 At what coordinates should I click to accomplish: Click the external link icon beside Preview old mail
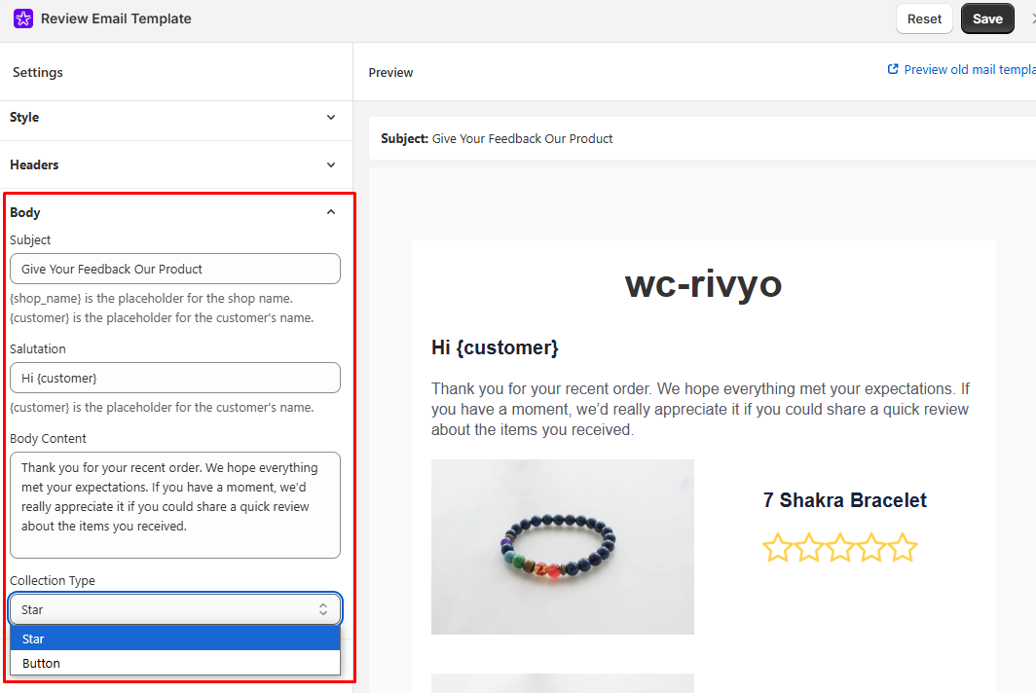tap(893, 69)
